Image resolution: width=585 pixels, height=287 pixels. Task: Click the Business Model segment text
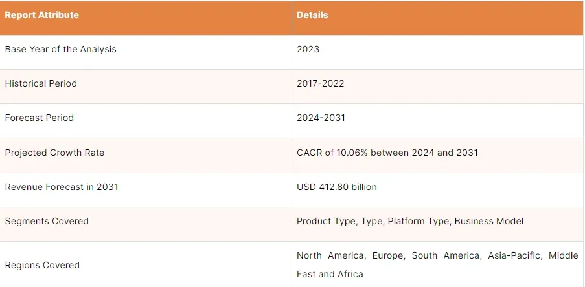click(489, 221)
